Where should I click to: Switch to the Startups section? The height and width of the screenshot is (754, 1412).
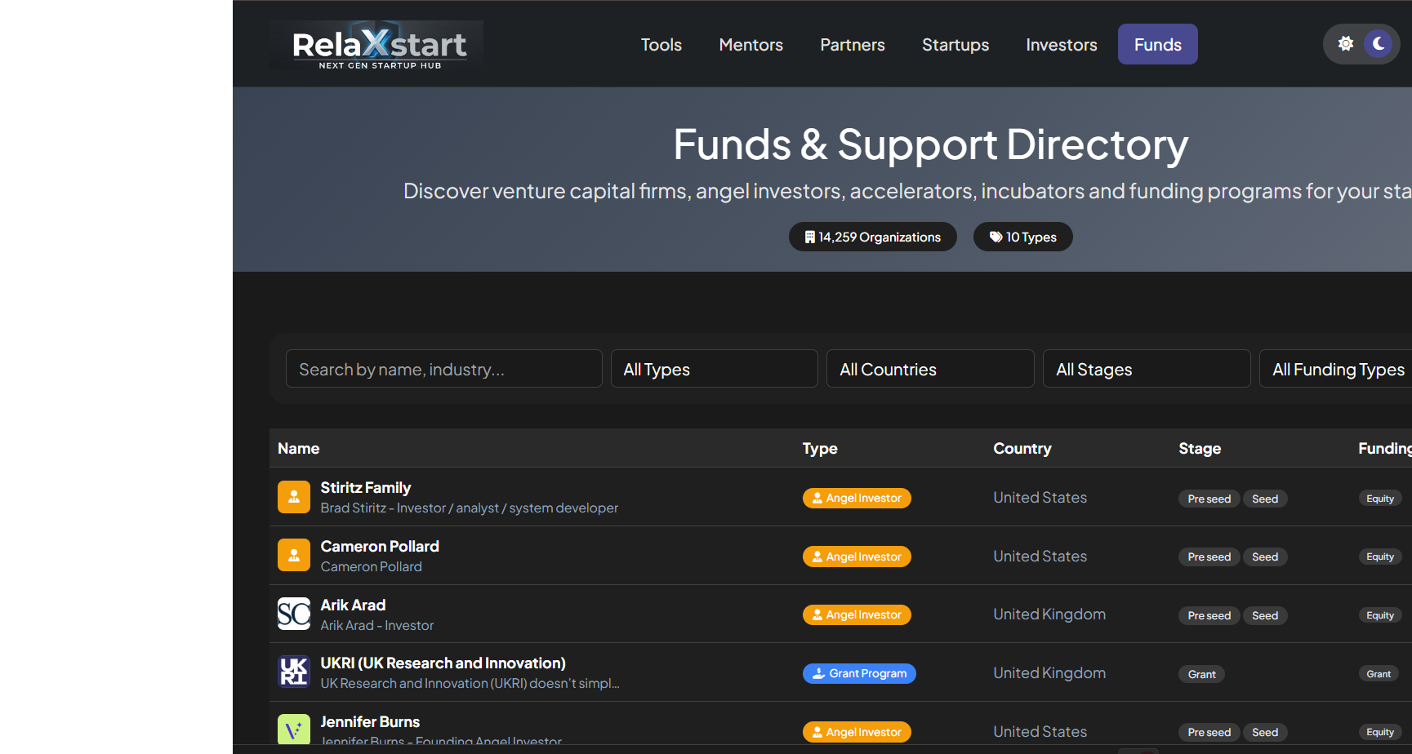[x=955, y=44]
